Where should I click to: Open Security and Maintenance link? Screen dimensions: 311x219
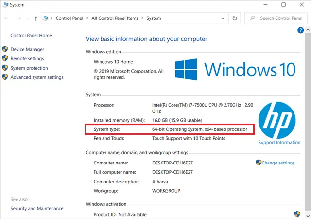[x=37, y=208]
